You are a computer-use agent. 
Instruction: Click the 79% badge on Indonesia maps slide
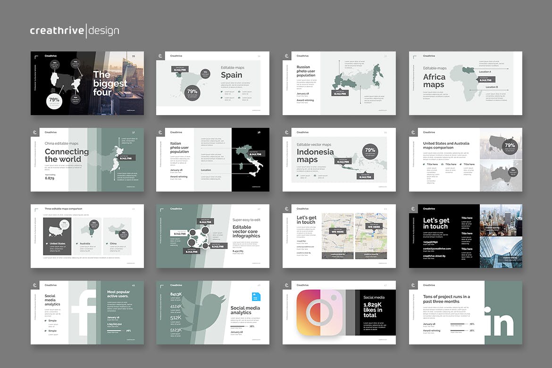(x=370, y=151)
